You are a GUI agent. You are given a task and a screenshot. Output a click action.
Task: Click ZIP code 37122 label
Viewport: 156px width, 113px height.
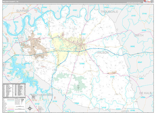[40, 34]
